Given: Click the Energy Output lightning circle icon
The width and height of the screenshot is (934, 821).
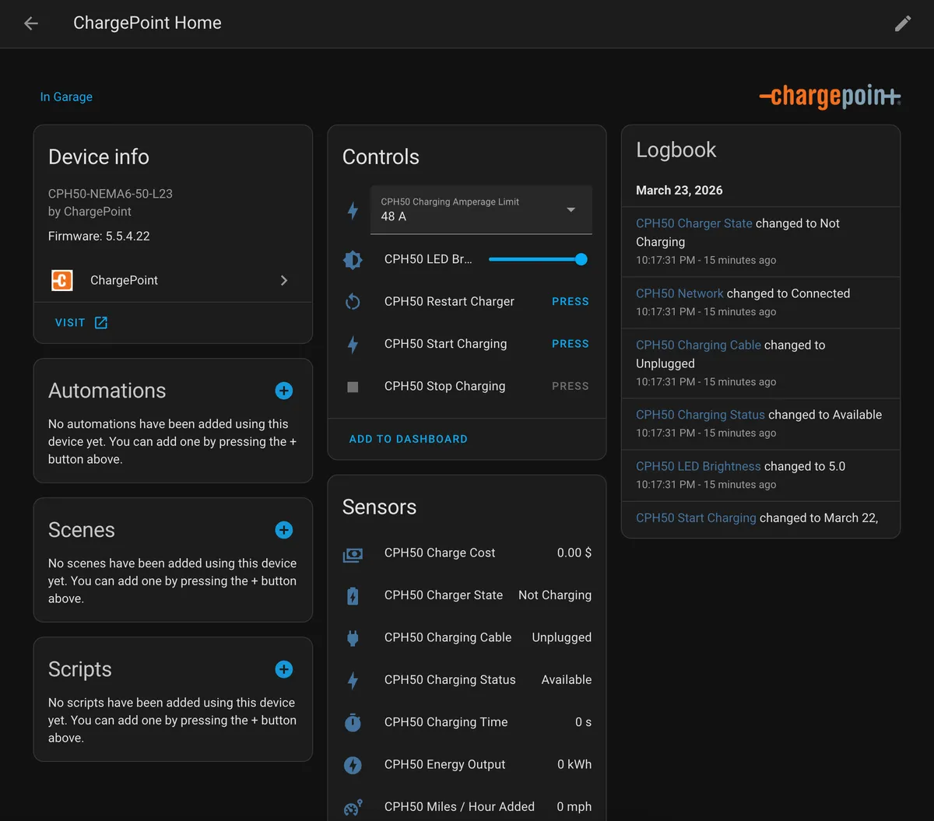Looking at the screenshot, I should [353, 764].
